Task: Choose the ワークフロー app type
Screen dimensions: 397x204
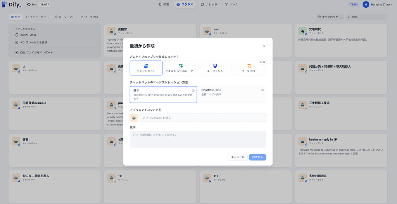Action: 250,68
